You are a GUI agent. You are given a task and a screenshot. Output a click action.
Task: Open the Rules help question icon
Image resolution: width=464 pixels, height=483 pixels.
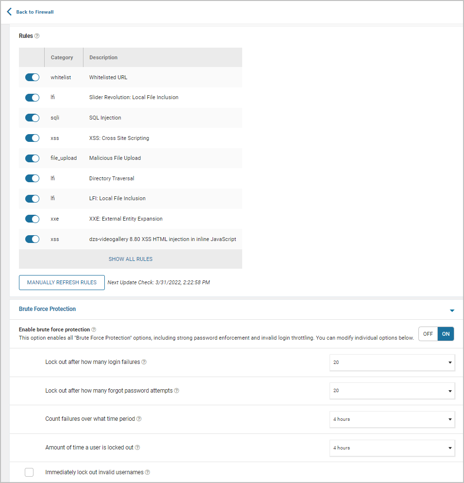(37, 36)
